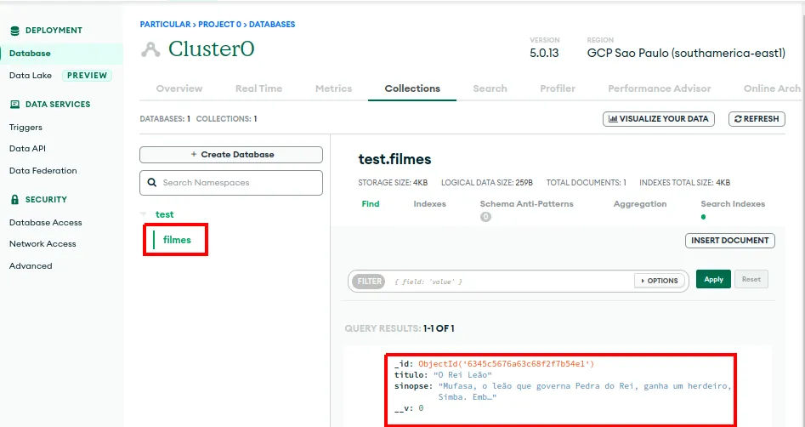Click the FILTER pill label
The width and height of the screenshot is (805, 427).
(x=369, y=282)
